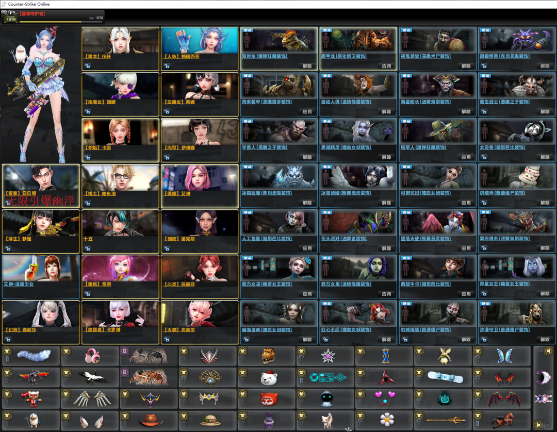Select the safari hat accessory

tap(210, 421)
